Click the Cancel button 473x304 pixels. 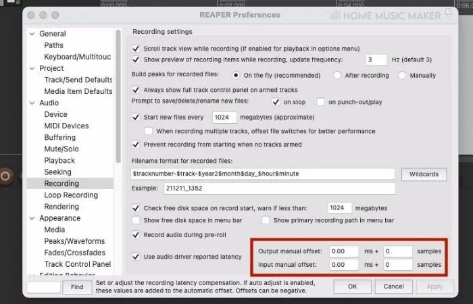click(393, 286)
